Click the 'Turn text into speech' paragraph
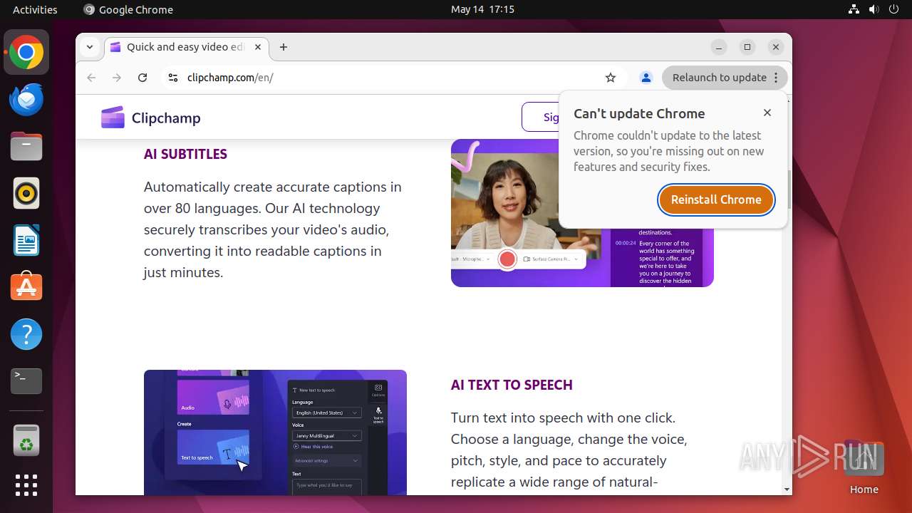The width and height of the screenshot is (912, 513). tap(569, 450)
